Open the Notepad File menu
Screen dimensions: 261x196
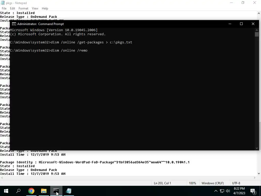tap(4, 8)
